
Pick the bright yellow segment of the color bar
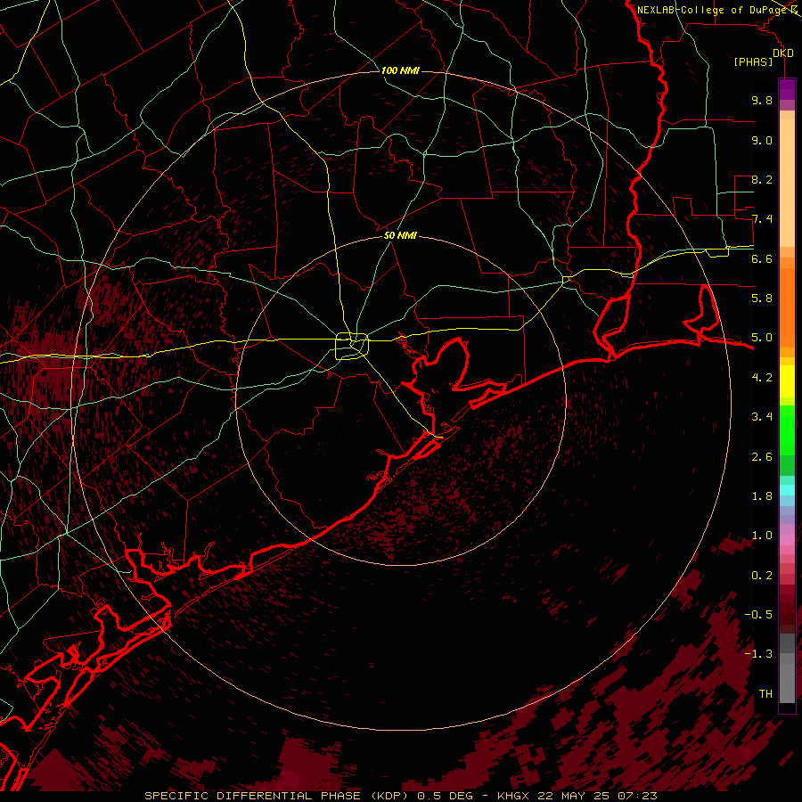(787, 381)
